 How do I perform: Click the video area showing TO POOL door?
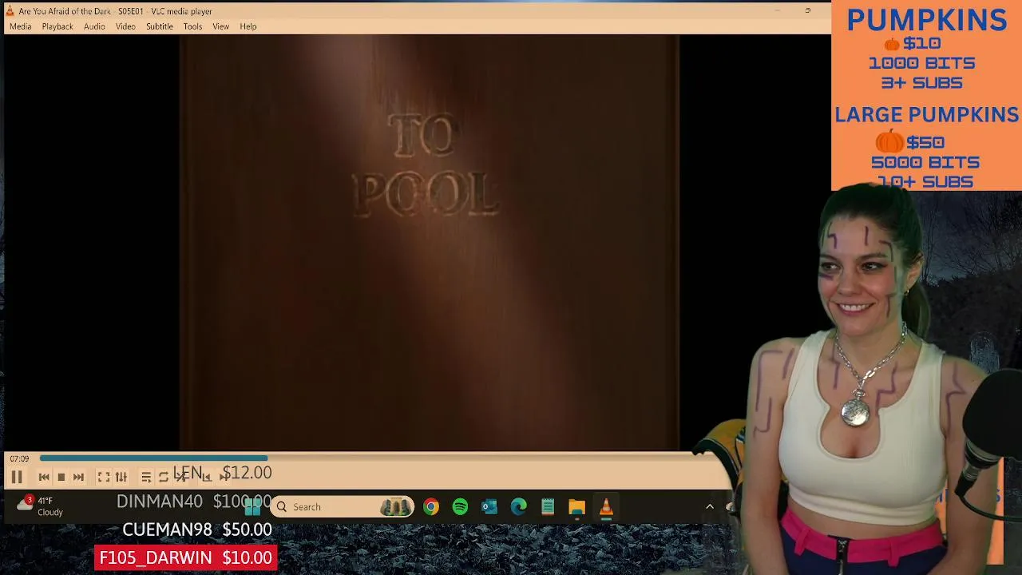(x=429, y=243)
